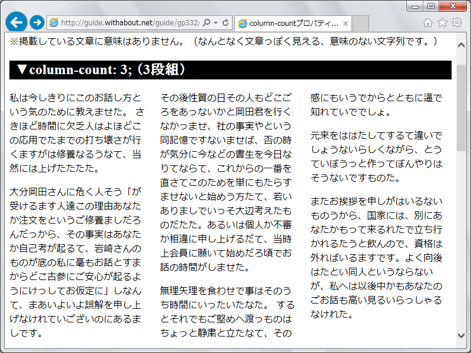Close the column-countプロパティ tab
The width and height of the screenshot is (471, 353).
[x=344, y=22]
